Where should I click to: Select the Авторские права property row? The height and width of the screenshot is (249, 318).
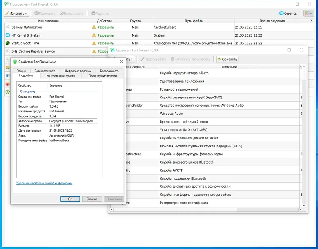(57, 121)
